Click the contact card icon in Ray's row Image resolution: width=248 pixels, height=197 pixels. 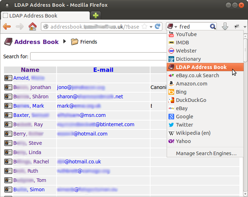(8, 124)
